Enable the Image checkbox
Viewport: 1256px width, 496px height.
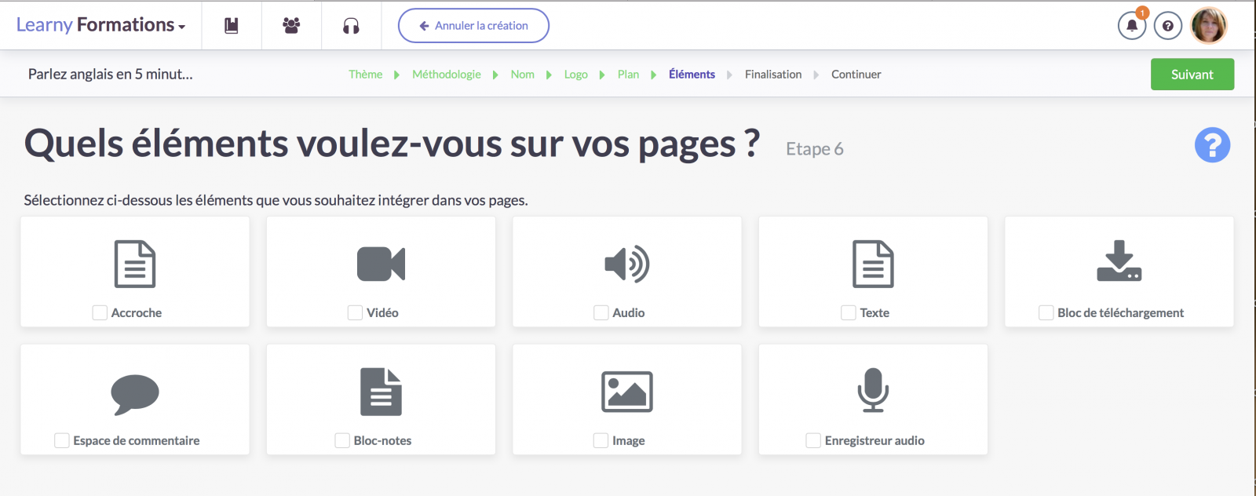click(x=601, y=440)
